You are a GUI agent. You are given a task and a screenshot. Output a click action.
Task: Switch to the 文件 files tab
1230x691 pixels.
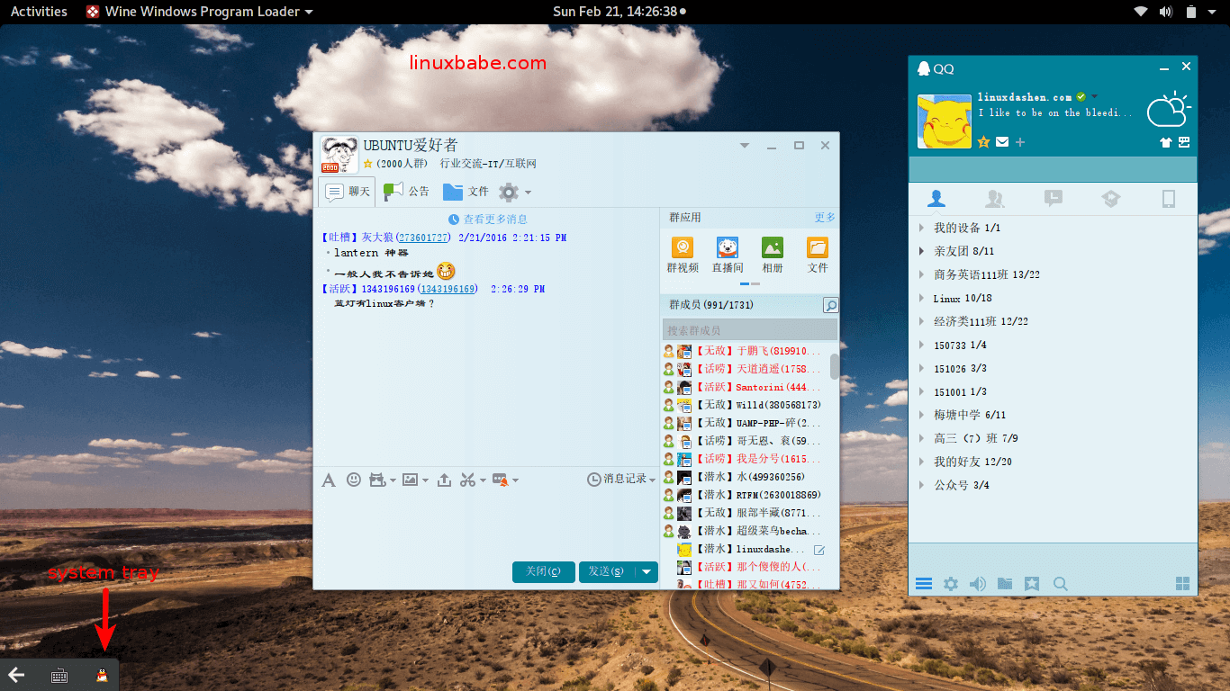(x=466, y=191)
